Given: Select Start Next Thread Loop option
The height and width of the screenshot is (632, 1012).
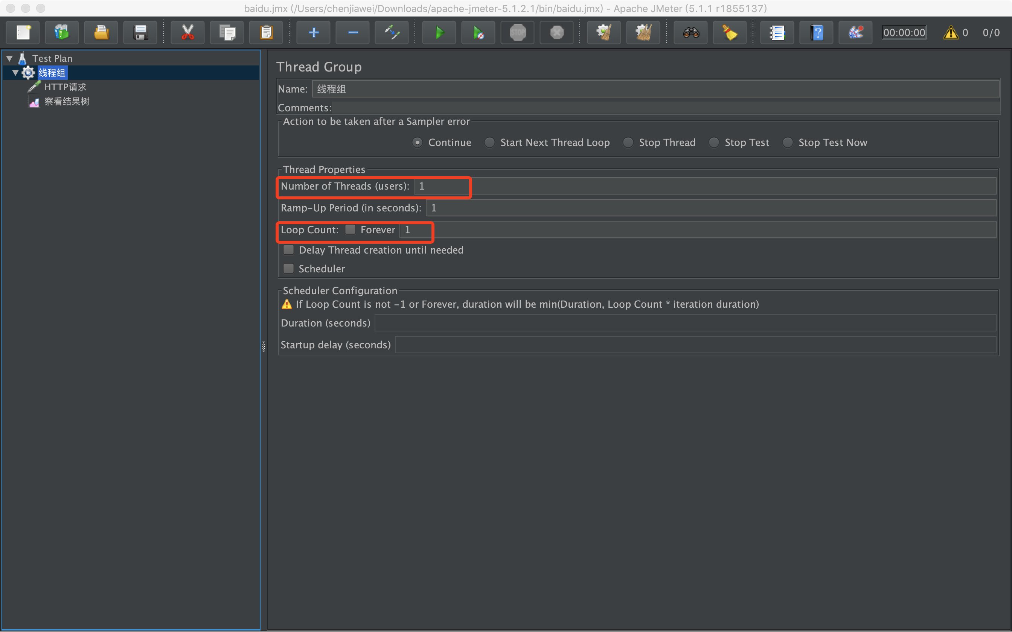Looking at the screenshot, I should [489, 143].
